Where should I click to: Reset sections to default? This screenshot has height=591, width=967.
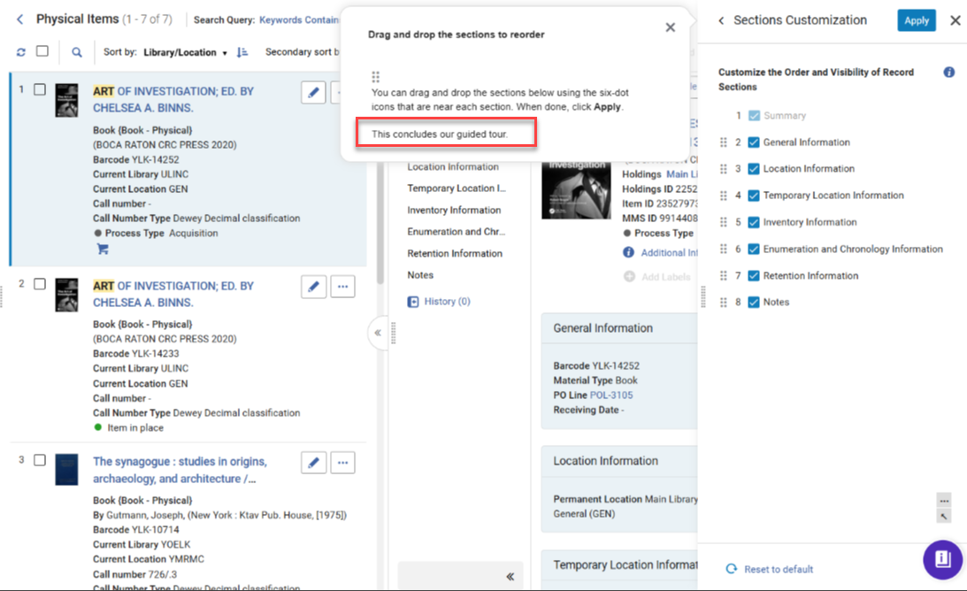[770, 569]
